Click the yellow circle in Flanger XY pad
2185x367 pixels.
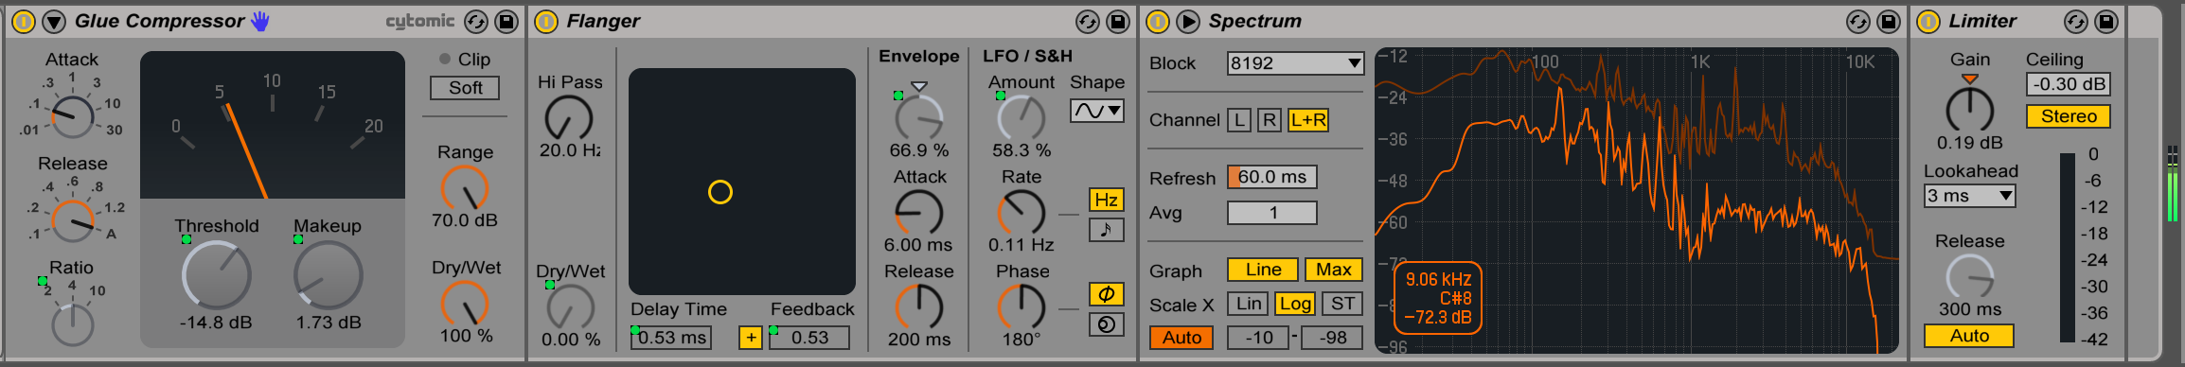720,192
